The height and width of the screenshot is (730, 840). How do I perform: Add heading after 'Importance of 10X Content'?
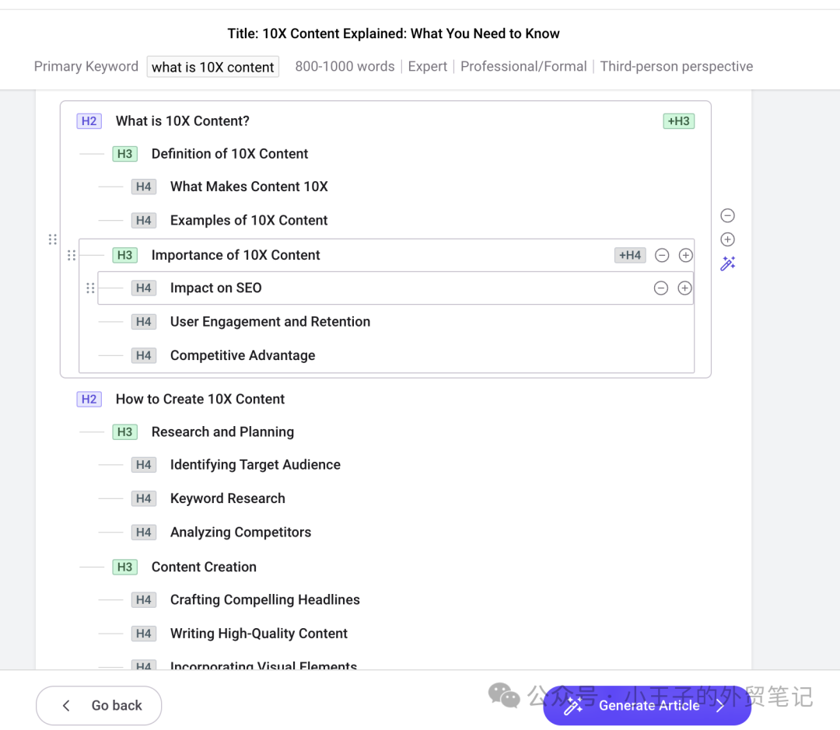pyautogui.click(x=685, y=255)
